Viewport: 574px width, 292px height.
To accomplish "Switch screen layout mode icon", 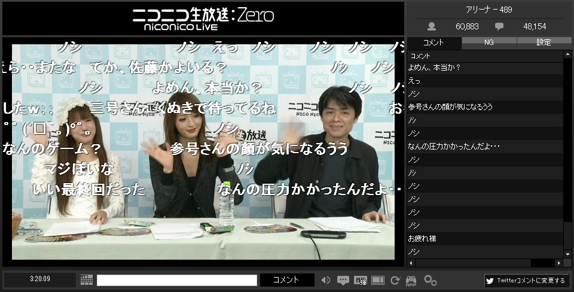I will 378,281.
